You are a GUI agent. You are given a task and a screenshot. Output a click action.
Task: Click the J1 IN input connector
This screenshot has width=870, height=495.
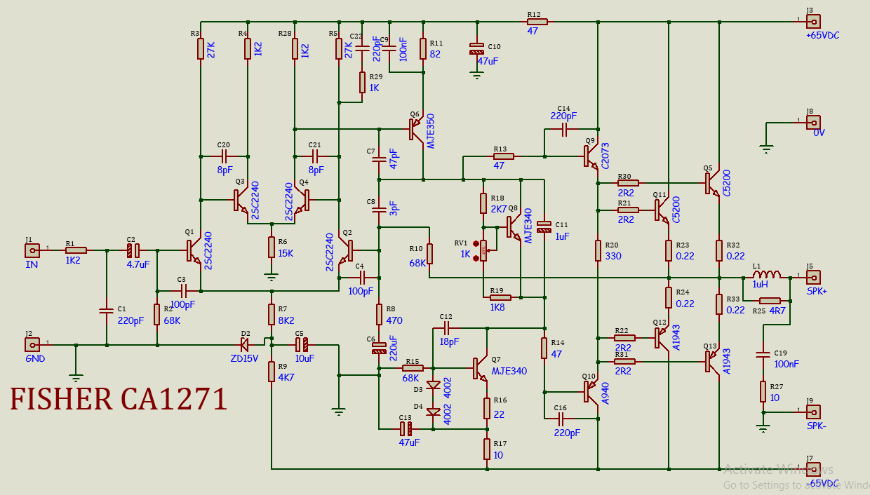coord(32,250)
